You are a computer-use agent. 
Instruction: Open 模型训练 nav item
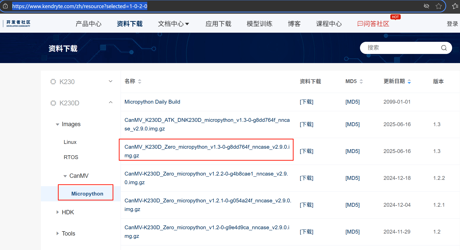(x=259, y=24)
